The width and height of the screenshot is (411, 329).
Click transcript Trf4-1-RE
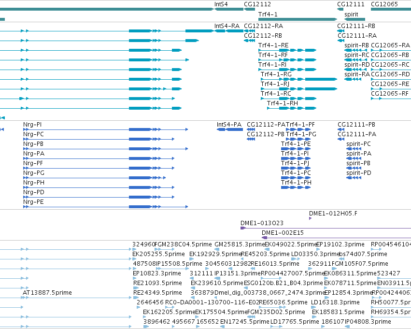(273, 45)
